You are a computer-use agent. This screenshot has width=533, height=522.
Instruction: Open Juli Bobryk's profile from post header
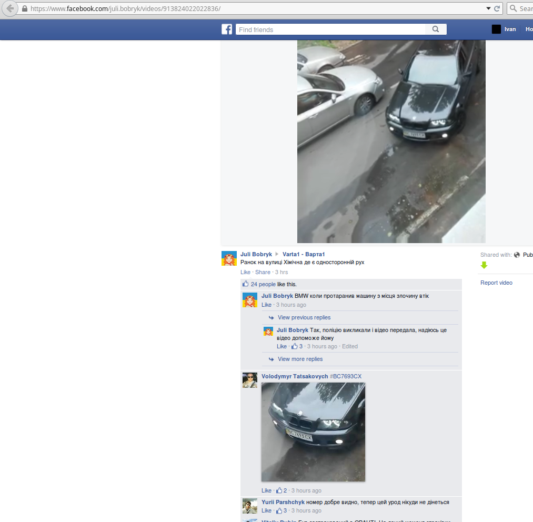point(256,254)
